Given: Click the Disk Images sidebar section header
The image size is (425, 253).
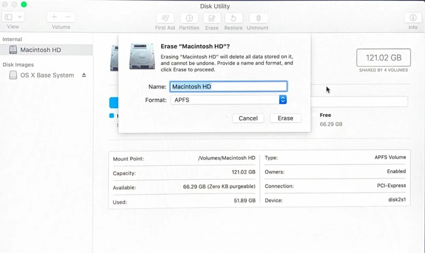Looking at the screenshot, I should pos(18,65).
